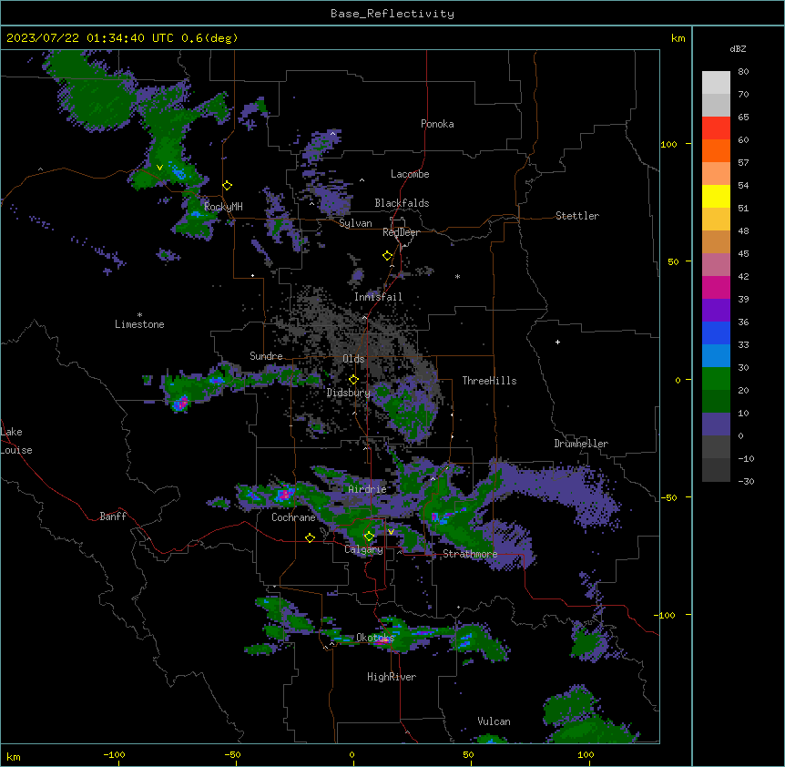Click the RockyMH label
The height and width of the screenshot is (767, 785).
223,207
